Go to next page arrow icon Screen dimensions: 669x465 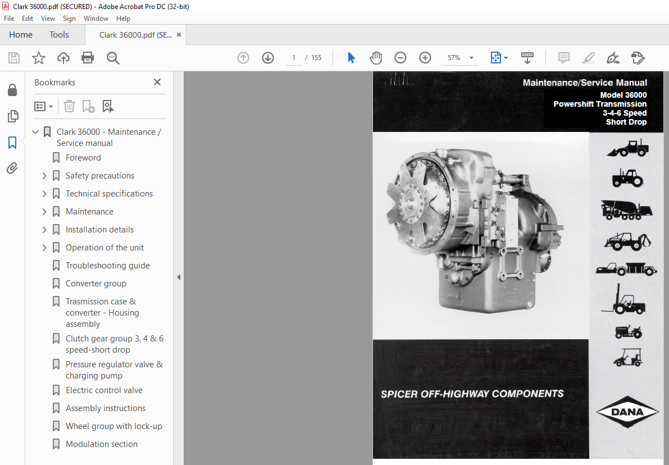(x=268, y=58)
